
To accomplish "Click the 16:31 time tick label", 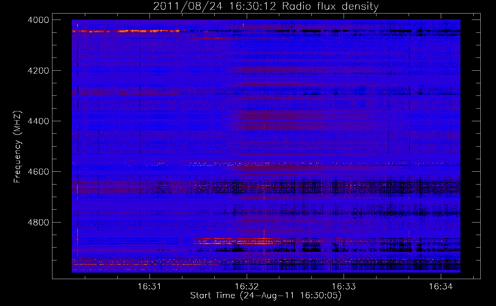I will click(149, 286).
